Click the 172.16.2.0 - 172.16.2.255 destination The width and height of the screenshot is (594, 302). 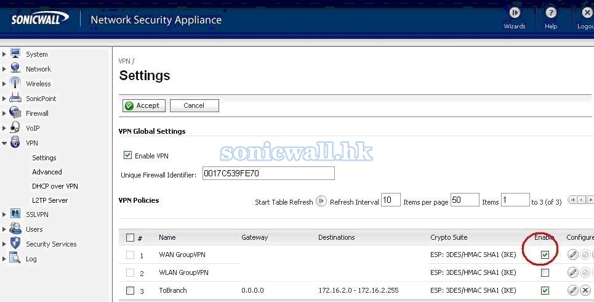(x=358, y=290)
